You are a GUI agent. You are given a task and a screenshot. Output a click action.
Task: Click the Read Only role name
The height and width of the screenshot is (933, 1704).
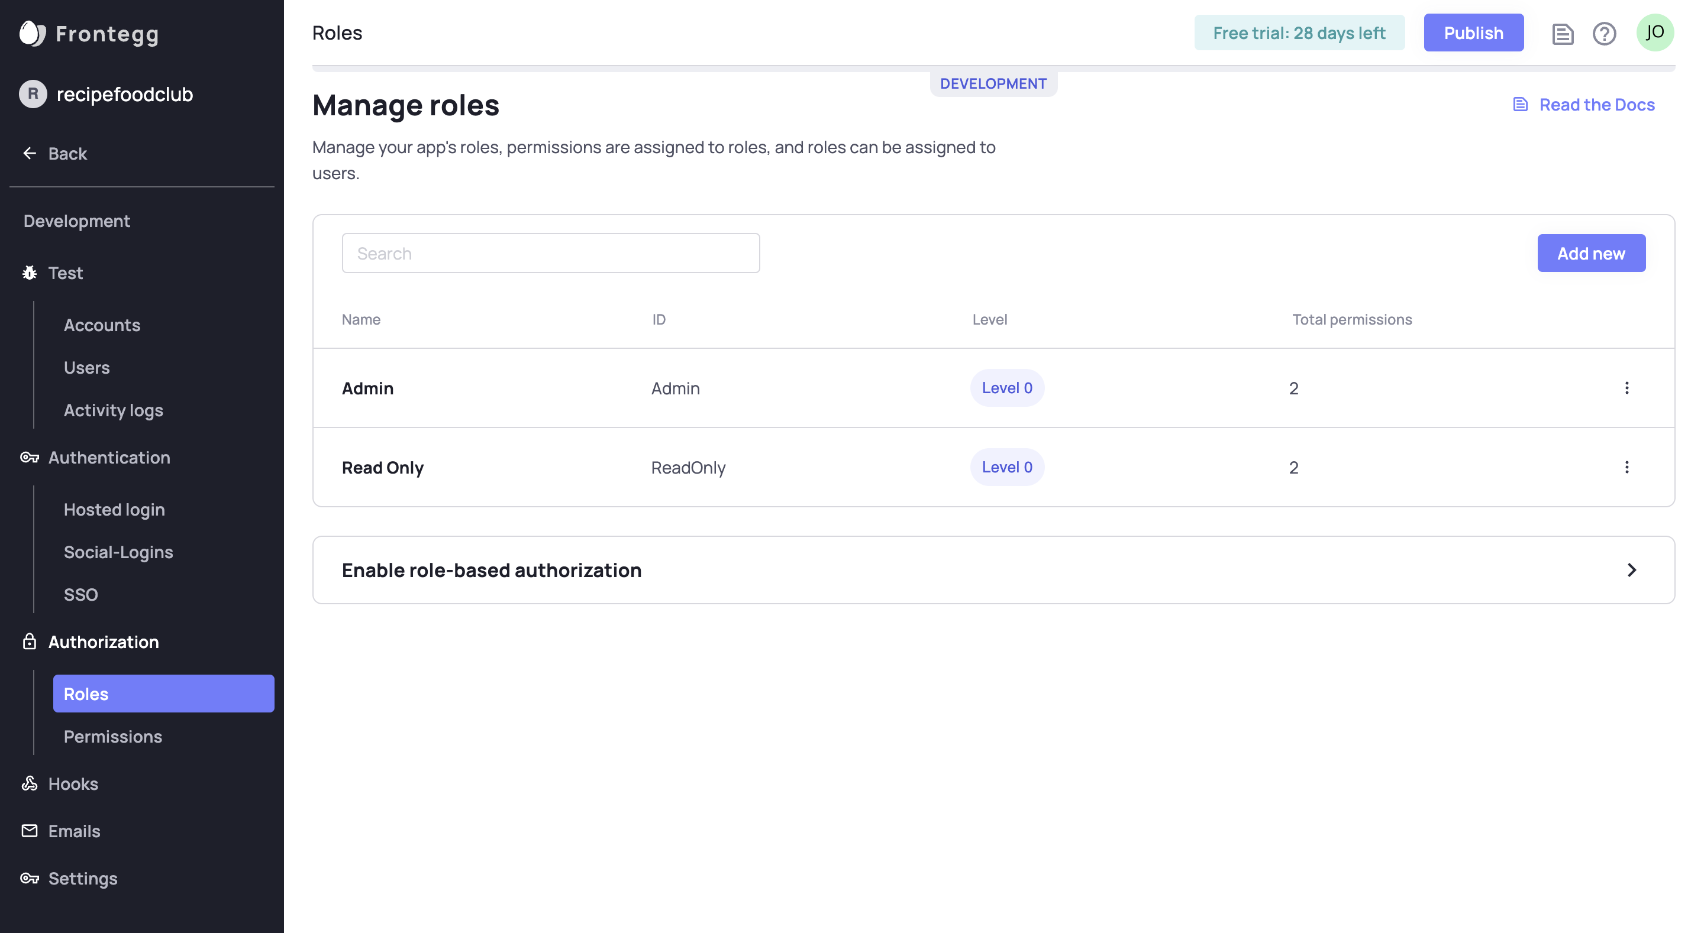[383, 468]
